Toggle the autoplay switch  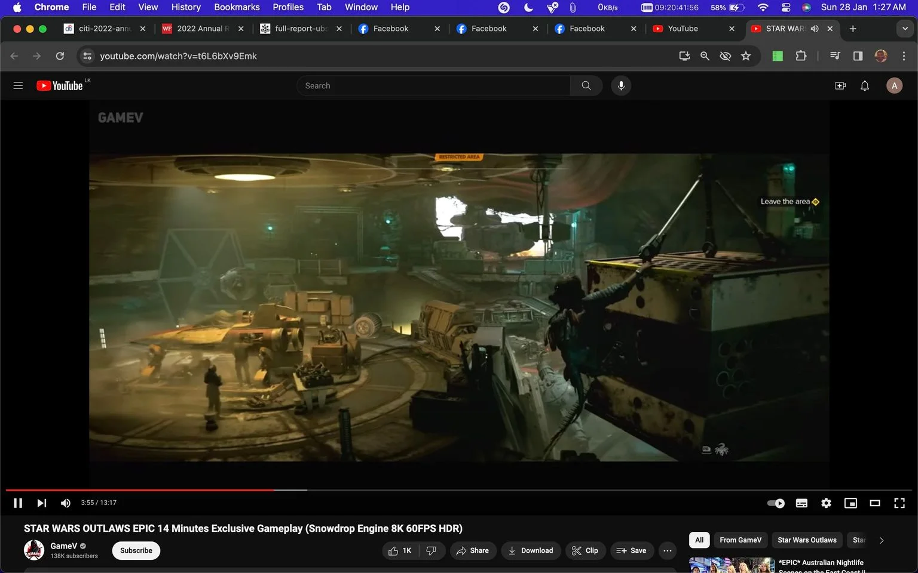coord(776,503)
